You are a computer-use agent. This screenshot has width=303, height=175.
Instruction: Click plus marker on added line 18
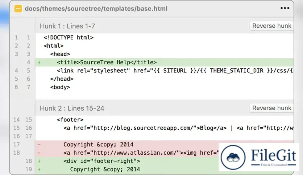(39, 161)
